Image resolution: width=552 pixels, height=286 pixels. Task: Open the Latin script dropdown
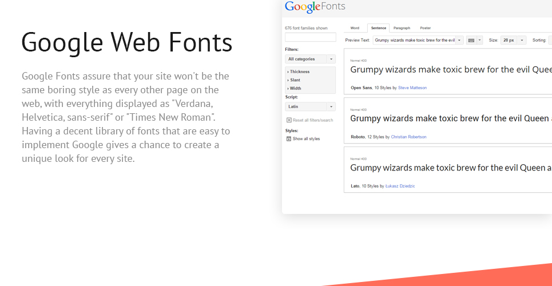310,106
